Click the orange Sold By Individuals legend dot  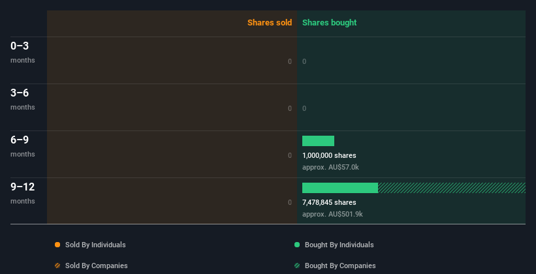click(57, 245)
